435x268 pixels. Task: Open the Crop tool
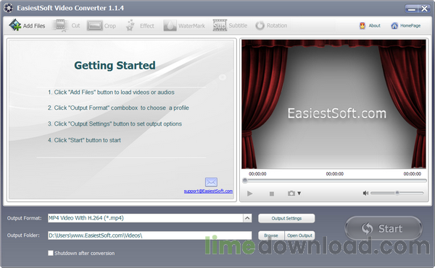pos(94,26)
